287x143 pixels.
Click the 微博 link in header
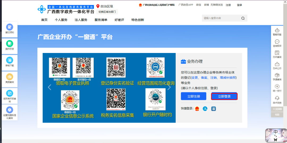206,5
